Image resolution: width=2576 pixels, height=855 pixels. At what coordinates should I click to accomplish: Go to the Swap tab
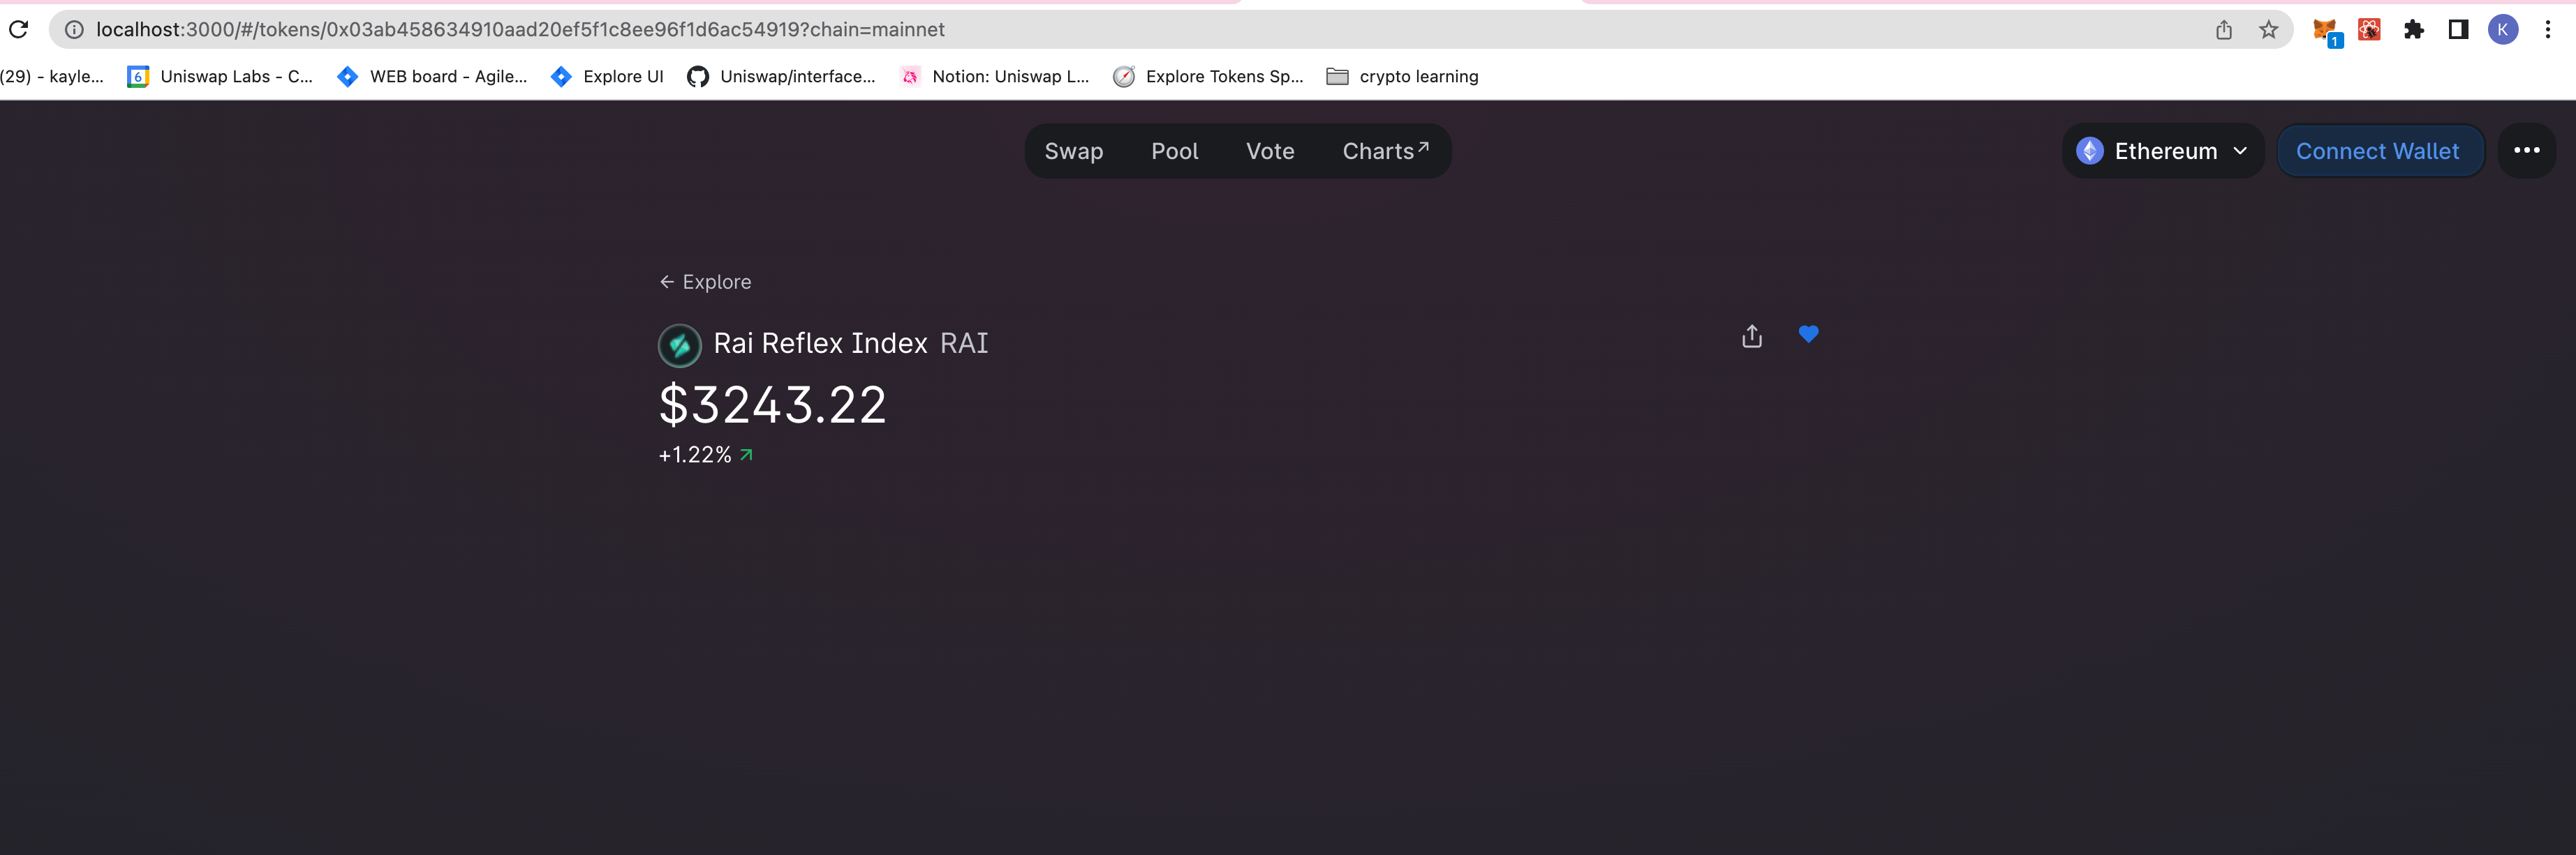click(1073, 151)
